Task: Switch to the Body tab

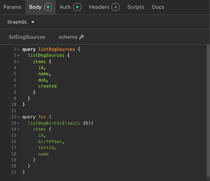Action: (x=40, y=7)
